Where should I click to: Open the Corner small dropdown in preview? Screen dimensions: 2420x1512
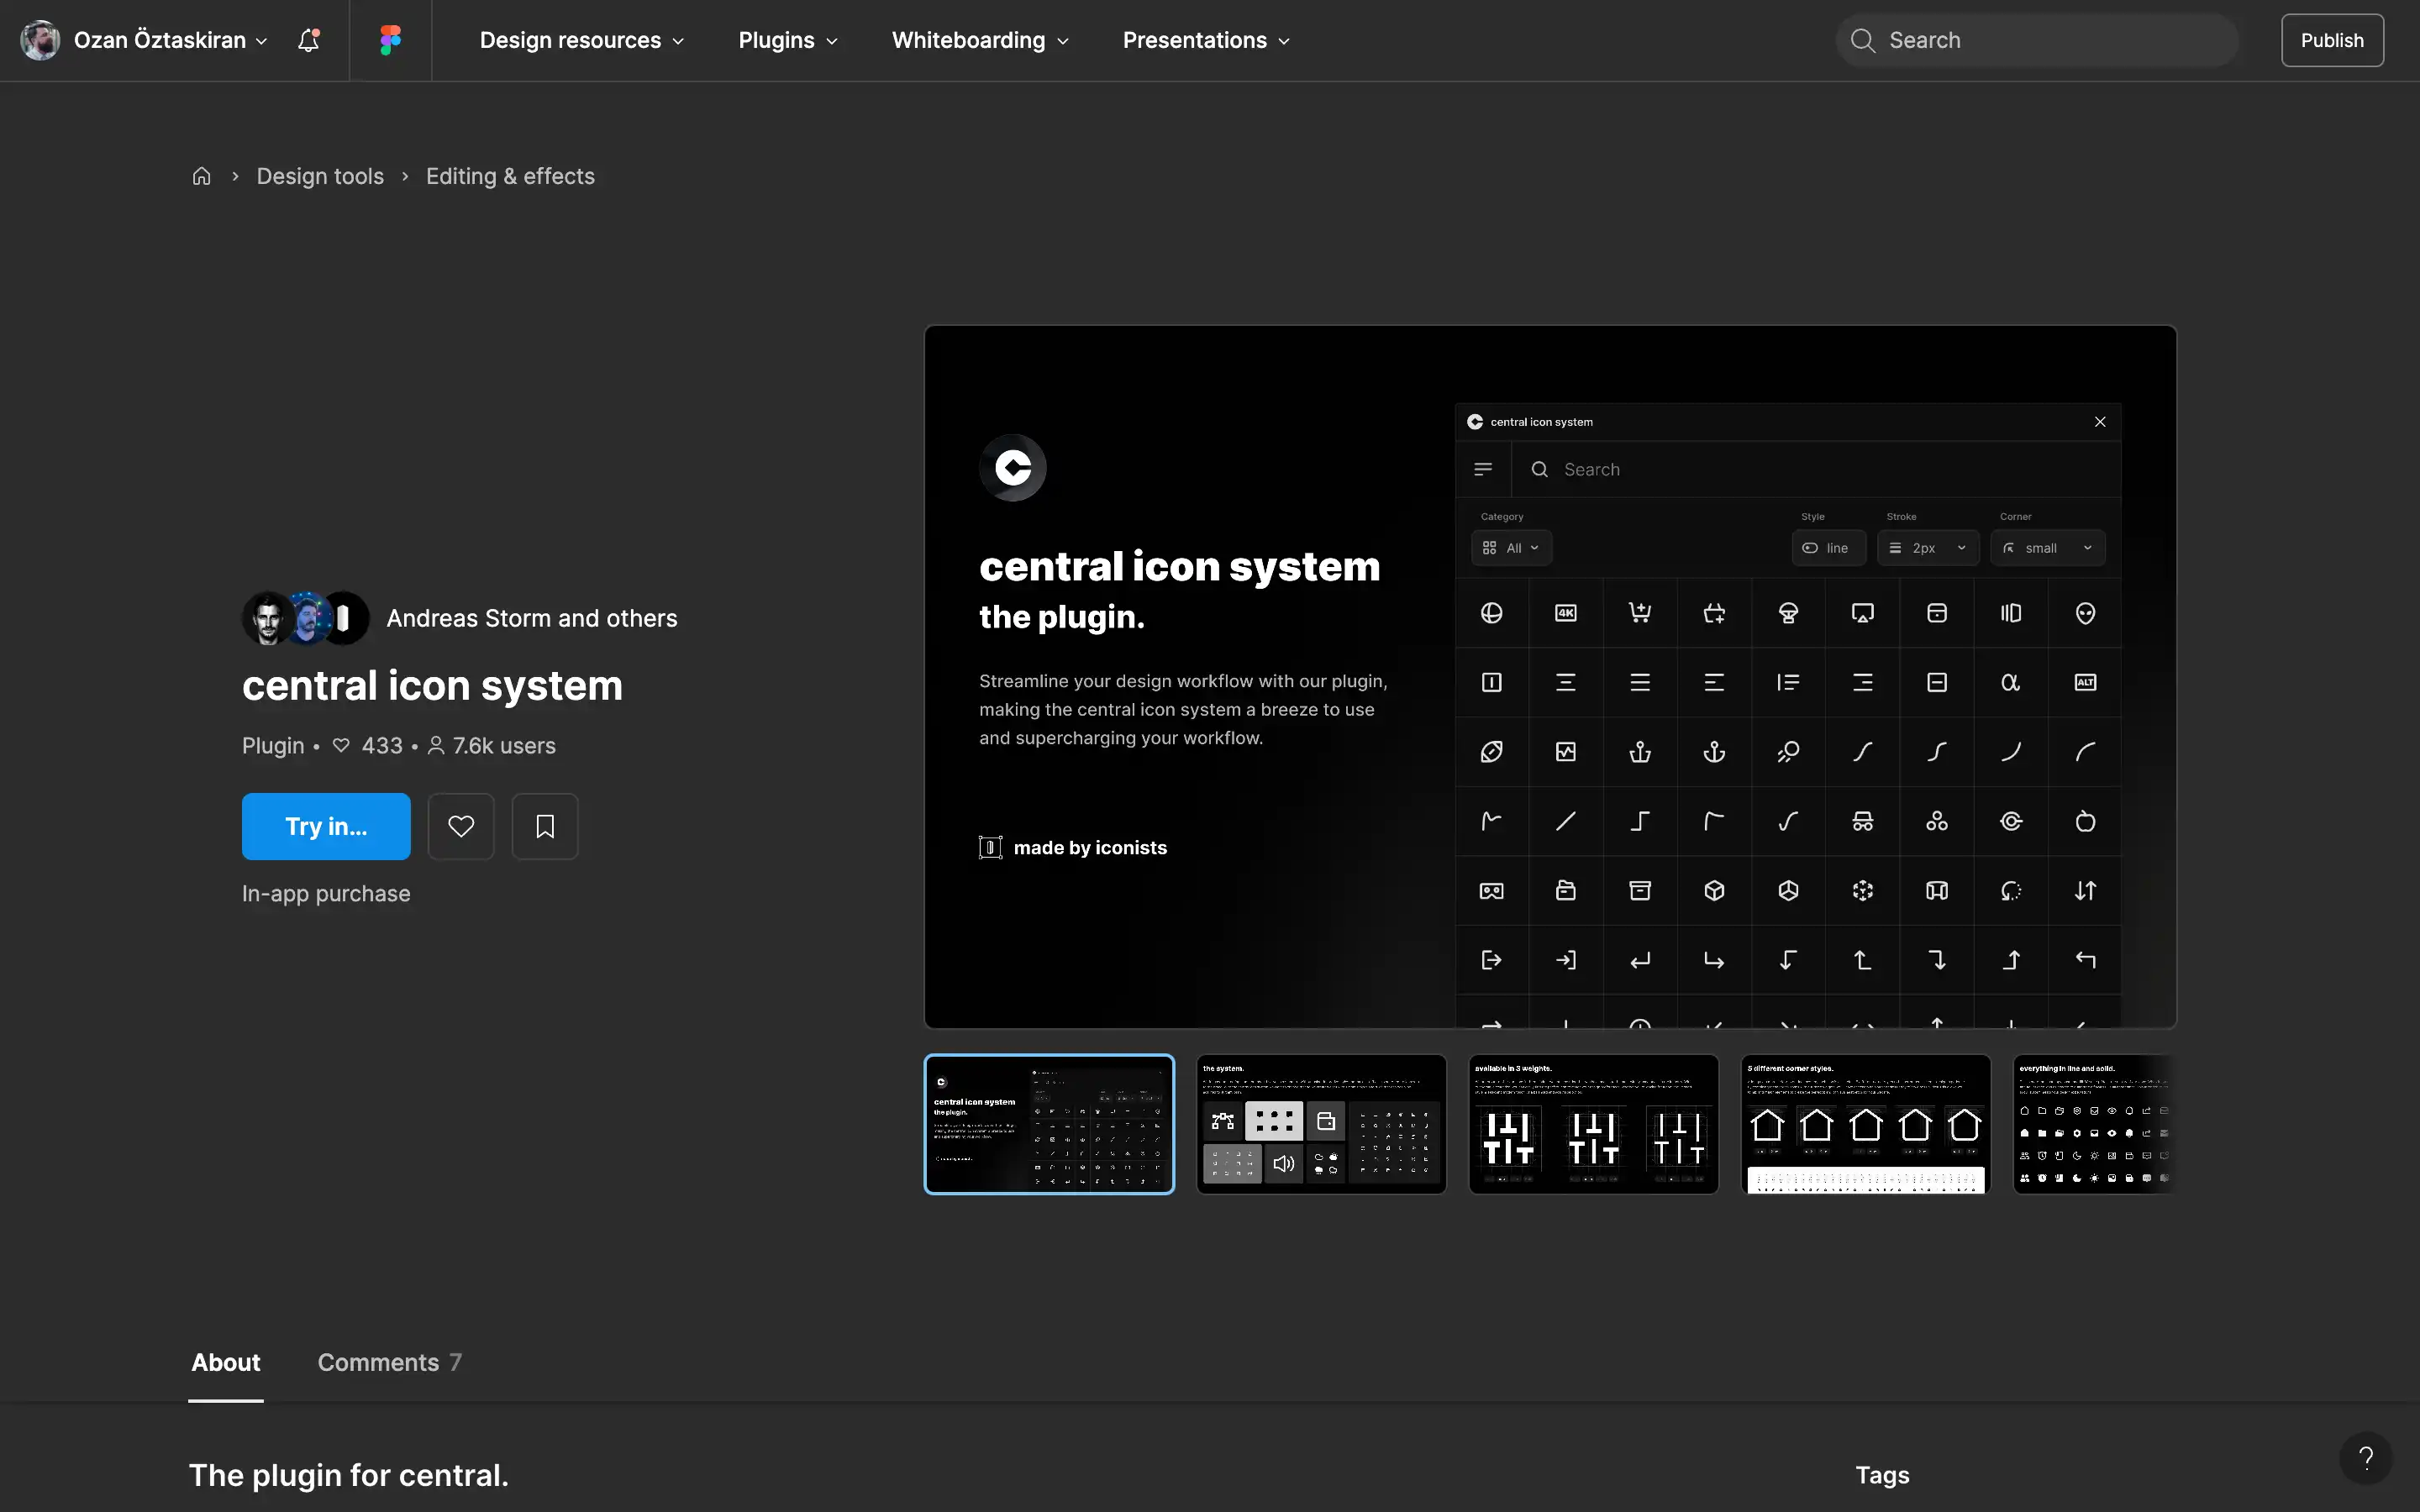(x=2047, y=548)
